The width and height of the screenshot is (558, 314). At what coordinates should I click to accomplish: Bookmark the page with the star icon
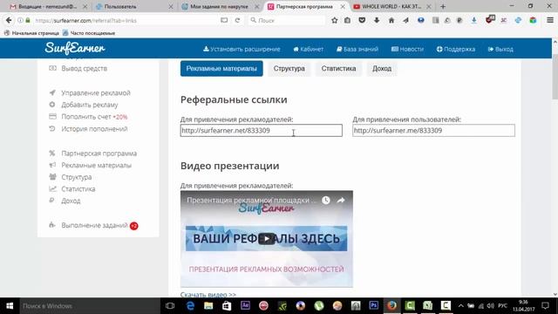point(335,20)
